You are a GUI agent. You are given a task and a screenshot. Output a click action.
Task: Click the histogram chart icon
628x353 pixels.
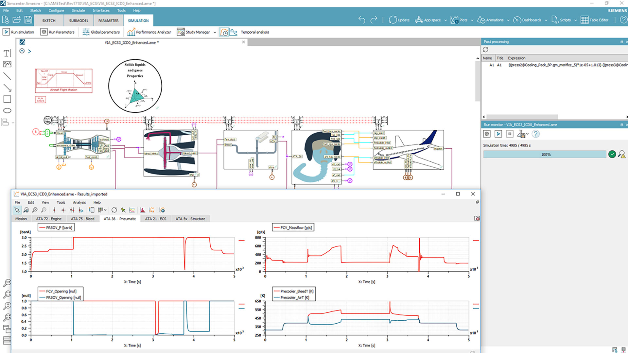pyautogui.click(x=143, y=210)
